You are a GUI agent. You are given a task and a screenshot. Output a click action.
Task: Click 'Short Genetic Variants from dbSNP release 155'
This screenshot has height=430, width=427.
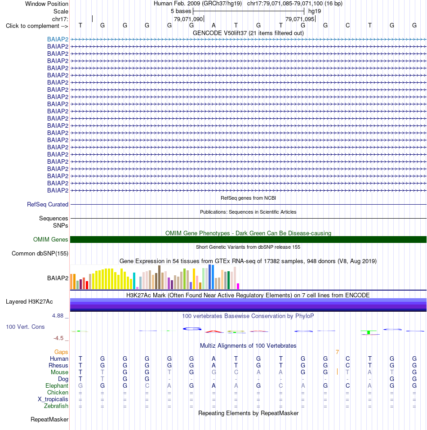[248, 247]
